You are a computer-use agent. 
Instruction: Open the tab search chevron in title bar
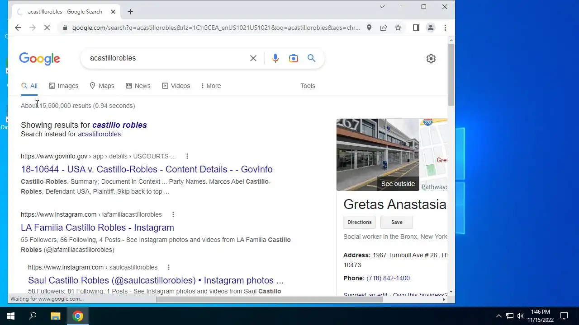(382, 7)
